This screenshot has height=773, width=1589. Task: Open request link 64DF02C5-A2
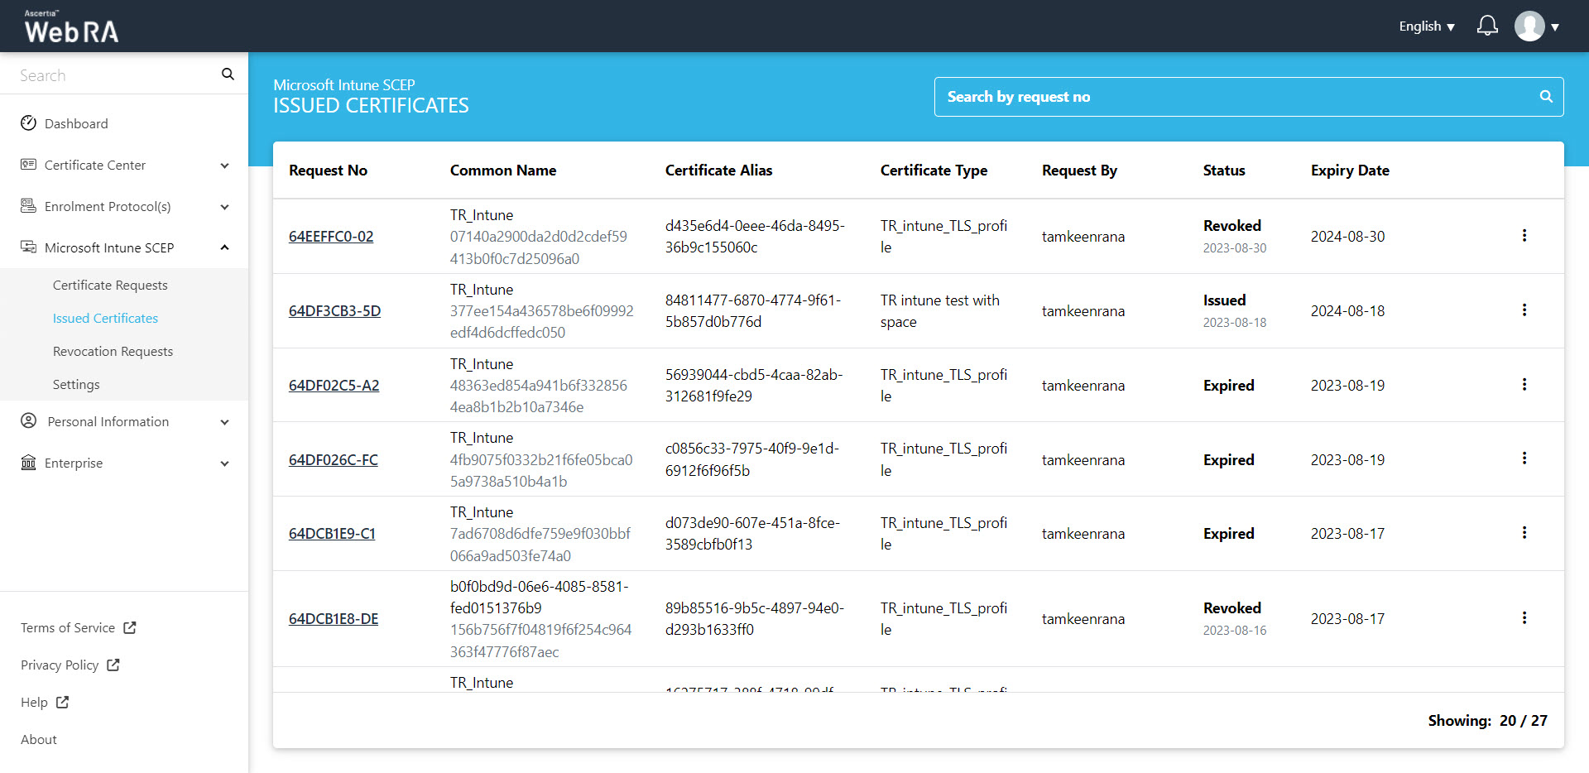click(334, 386)
